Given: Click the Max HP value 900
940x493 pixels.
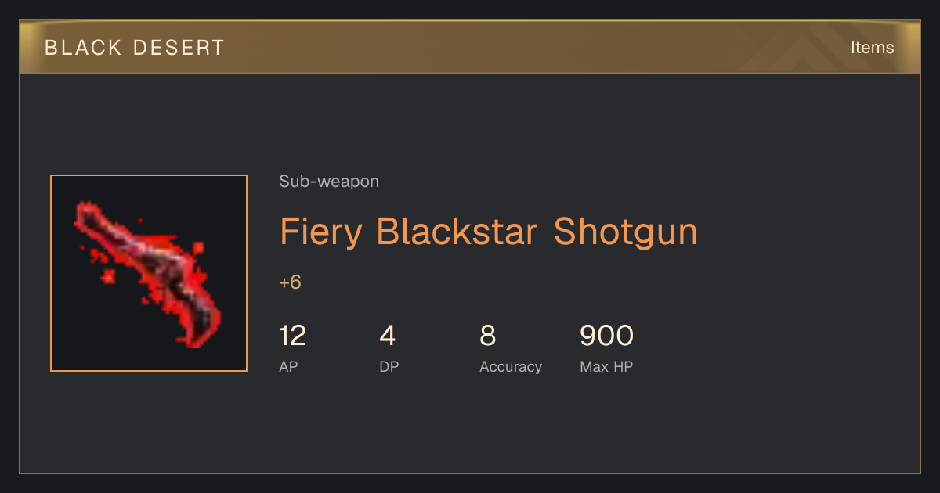Looking at the screenshot, I should coord(606,336).
